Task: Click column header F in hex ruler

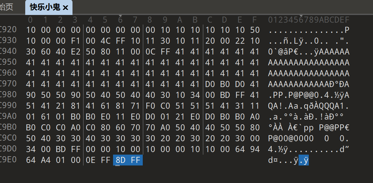Action: coord(255,20)
